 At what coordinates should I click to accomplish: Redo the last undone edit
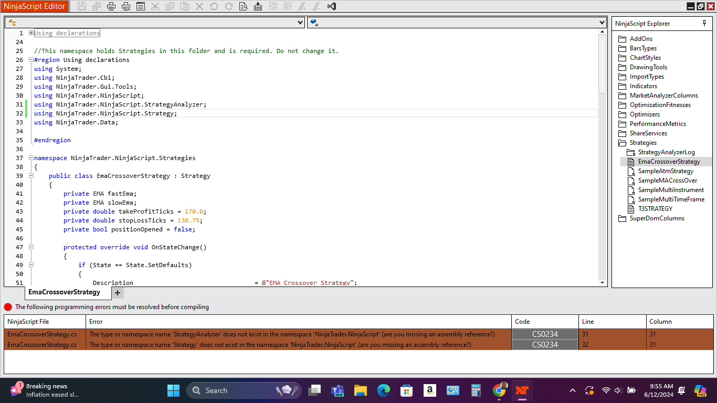[229, 6]
